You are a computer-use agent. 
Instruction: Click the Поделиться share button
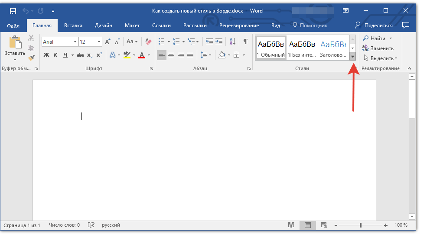(374, 26)
